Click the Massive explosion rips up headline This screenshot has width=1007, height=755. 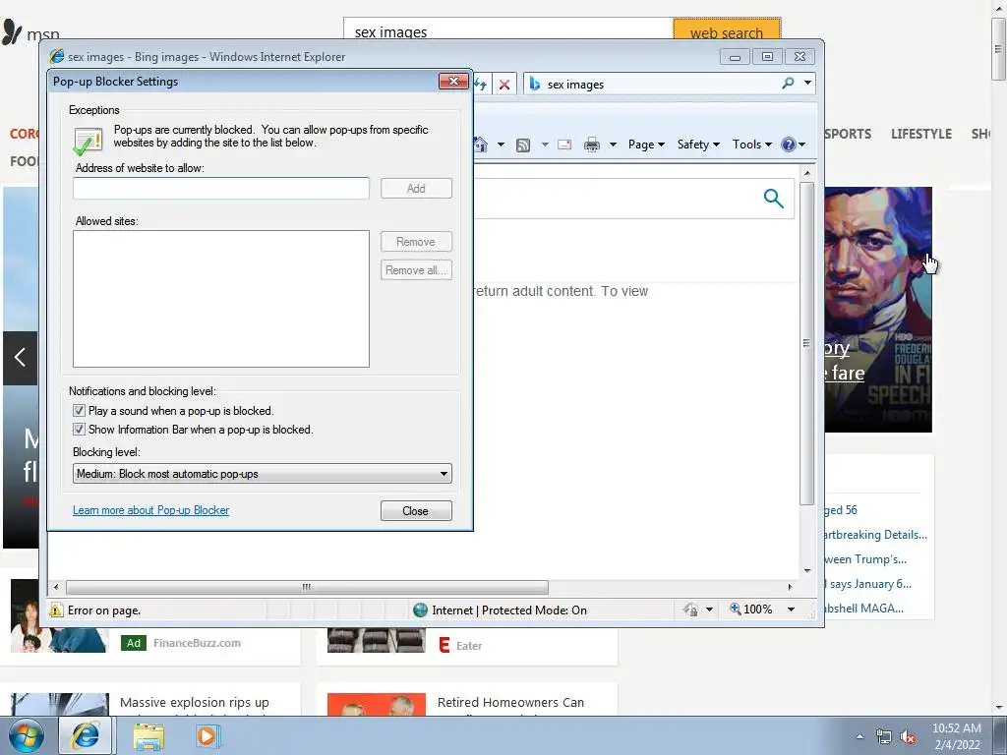coord(195,702)
